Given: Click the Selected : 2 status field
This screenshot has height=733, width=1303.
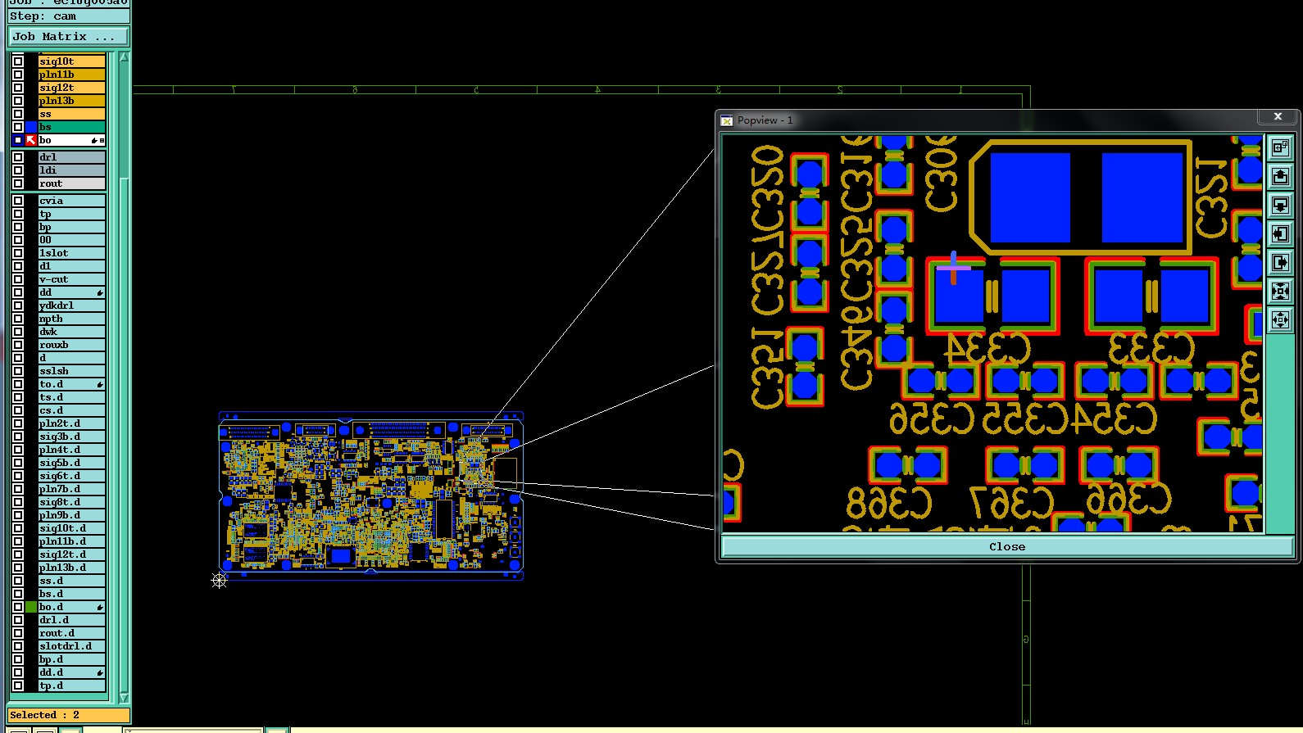Looking at the screenshot, I should 68,715.
